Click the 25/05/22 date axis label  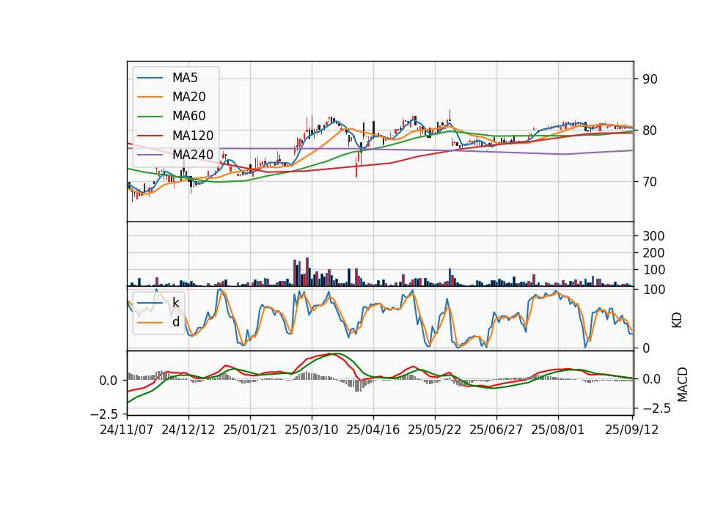(434, 430)
